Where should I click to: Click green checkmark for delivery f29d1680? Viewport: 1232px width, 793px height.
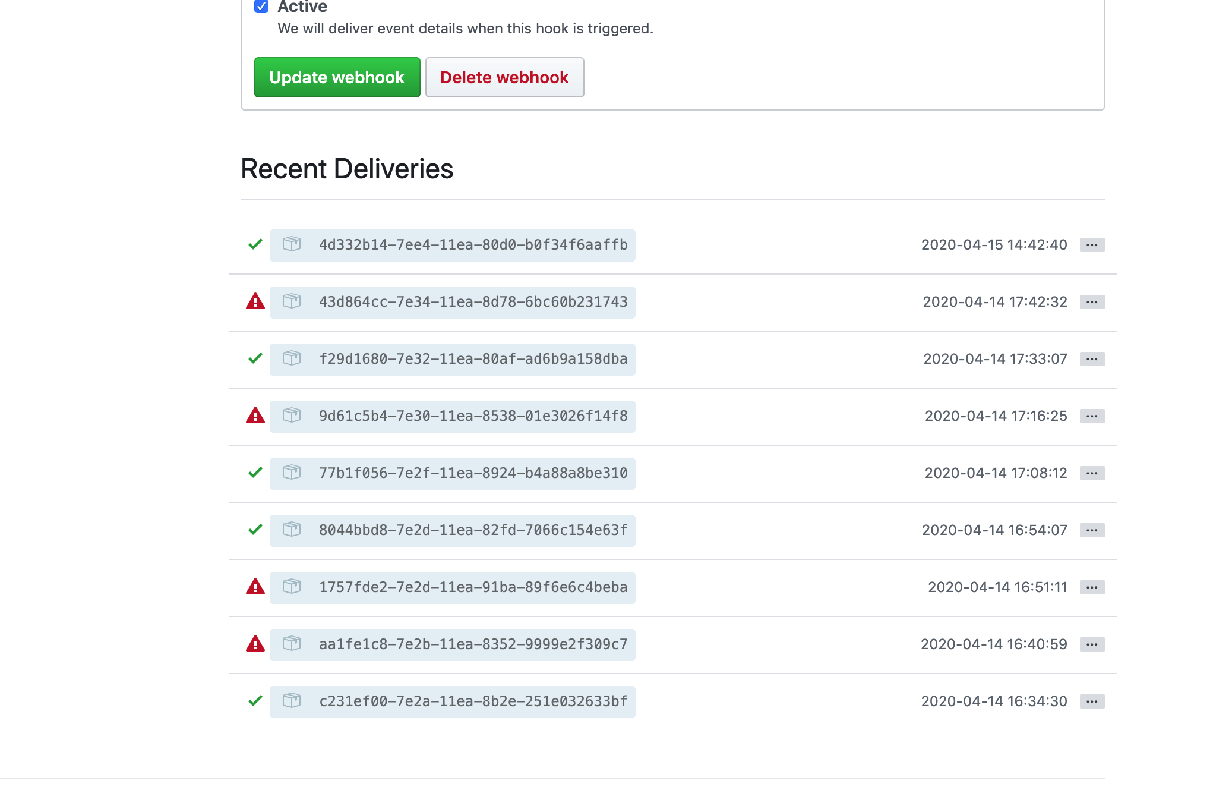pyautogui.click(x=255, y=358)
